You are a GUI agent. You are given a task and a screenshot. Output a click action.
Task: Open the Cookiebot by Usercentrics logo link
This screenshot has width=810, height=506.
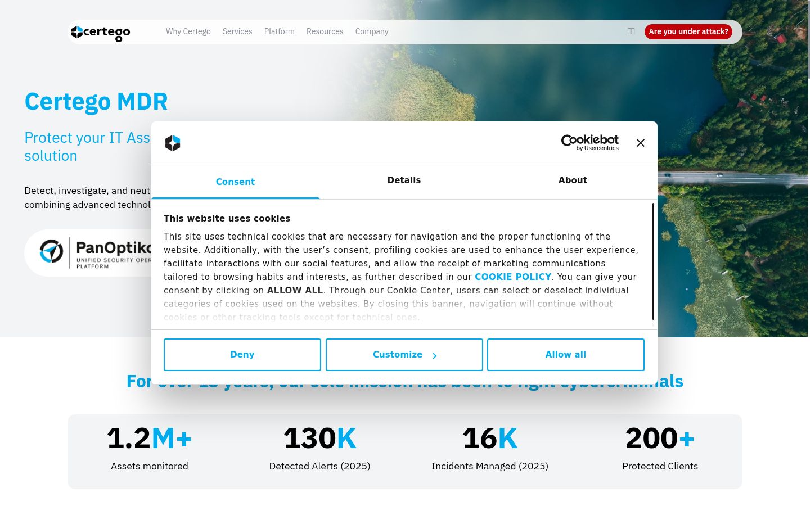click(x=589, y=143)
